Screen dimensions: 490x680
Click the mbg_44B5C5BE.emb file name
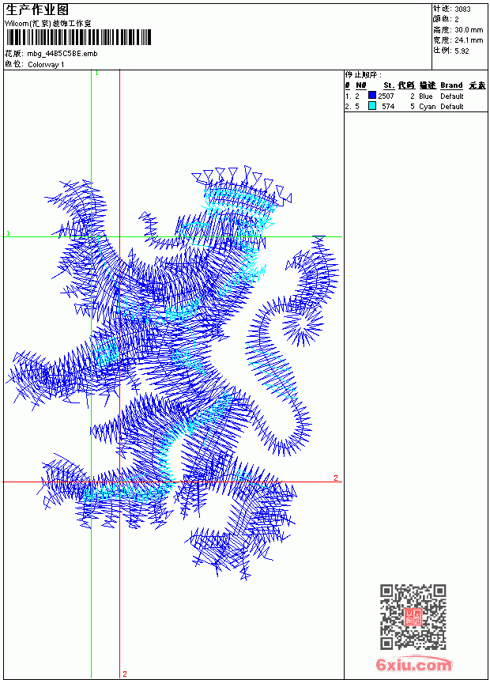pyautogui.click(x=62, y=54)
